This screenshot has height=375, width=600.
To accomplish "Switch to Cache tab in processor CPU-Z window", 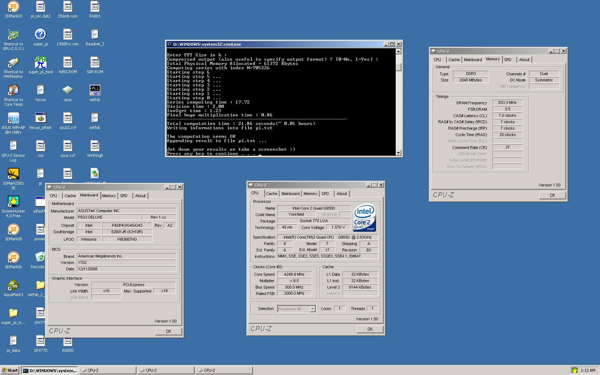I will pyautogui.click(x=271, y=194).
